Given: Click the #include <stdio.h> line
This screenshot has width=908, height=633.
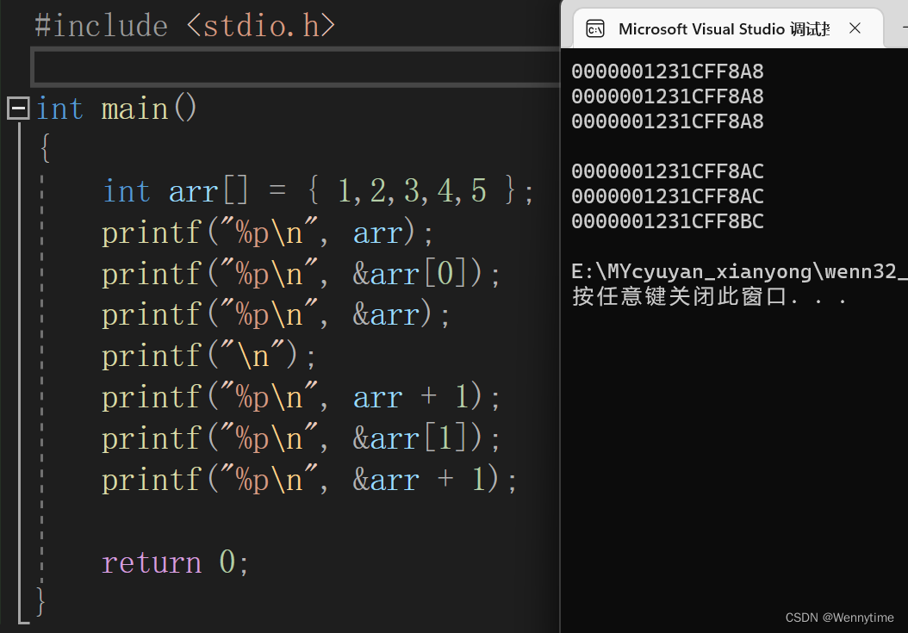Looking at the screenshot, I should click(184, 26).
